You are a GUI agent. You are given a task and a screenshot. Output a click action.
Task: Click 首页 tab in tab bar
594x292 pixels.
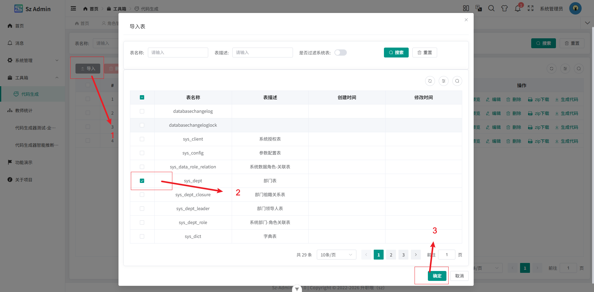(x=82, y=23)
